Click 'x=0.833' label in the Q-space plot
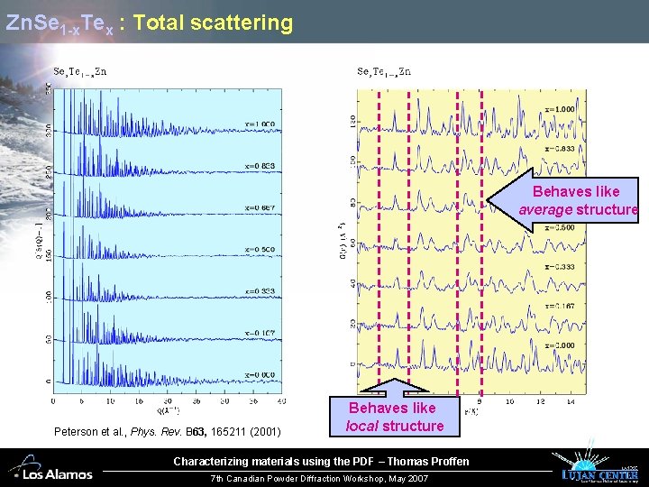Image resolution: width=649 pixels, height=487 pixels. (260, 166)
